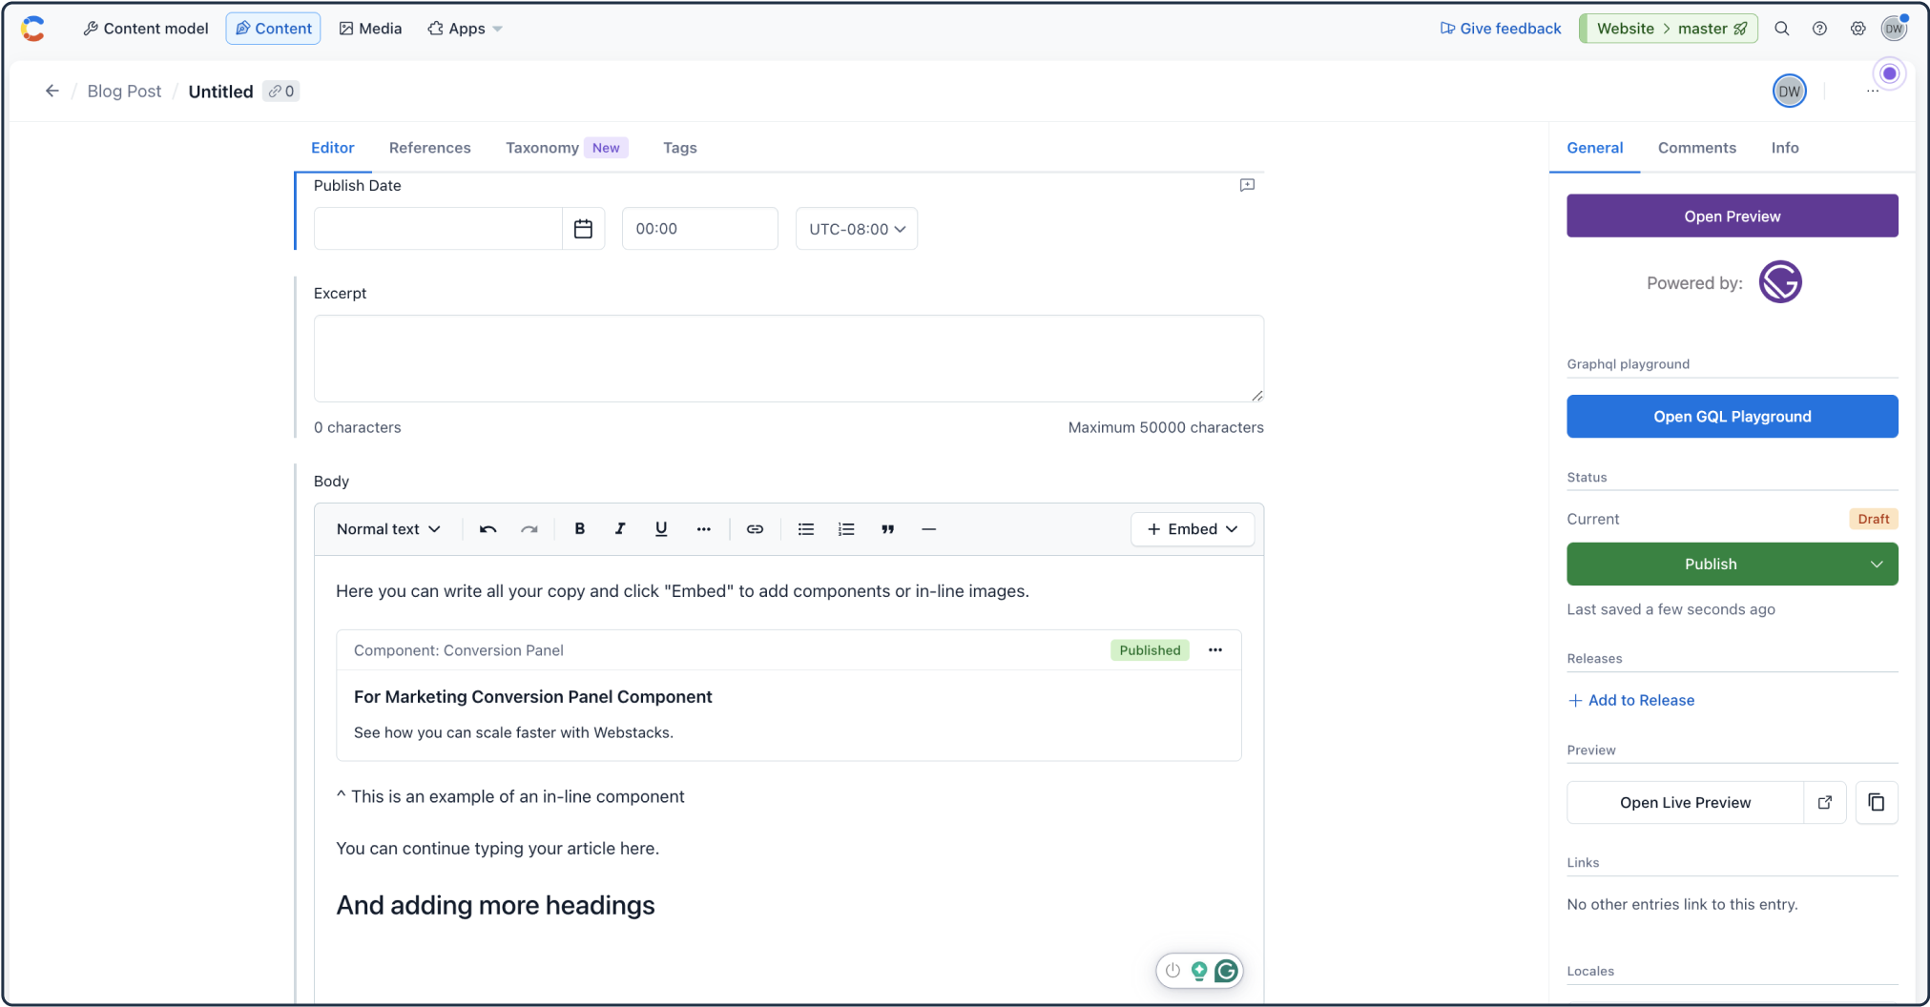1930x1007 pixels.
Task: Click the Open Preview button
Action: pos(1732,216)
